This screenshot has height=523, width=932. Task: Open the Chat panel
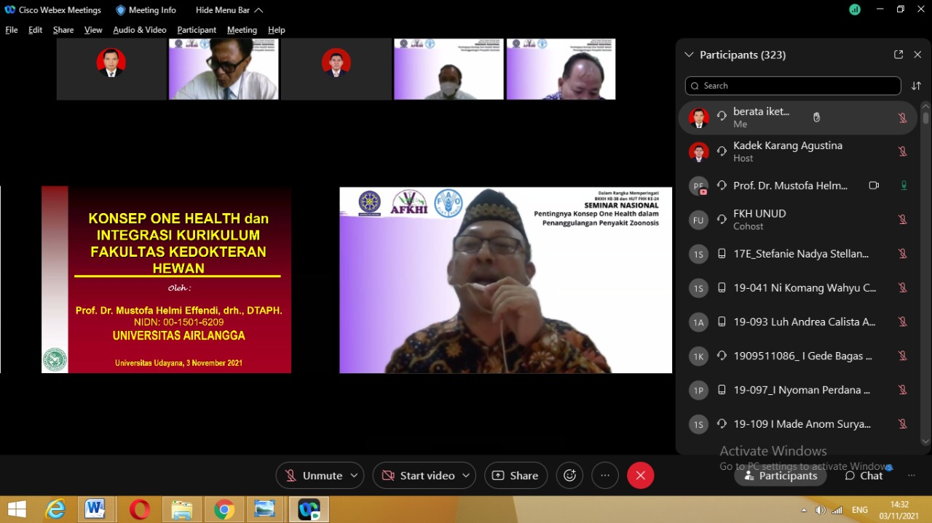point(864,476)
